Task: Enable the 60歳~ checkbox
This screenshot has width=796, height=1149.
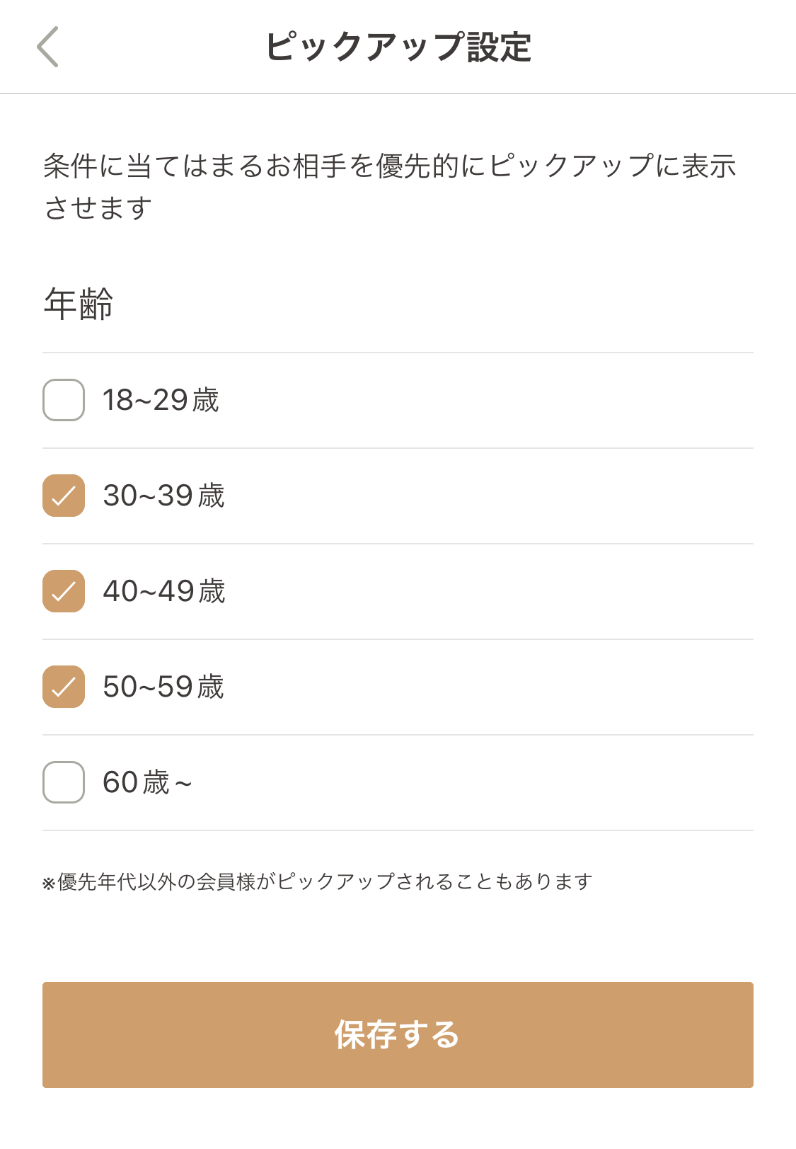Action: coord(64,782)
